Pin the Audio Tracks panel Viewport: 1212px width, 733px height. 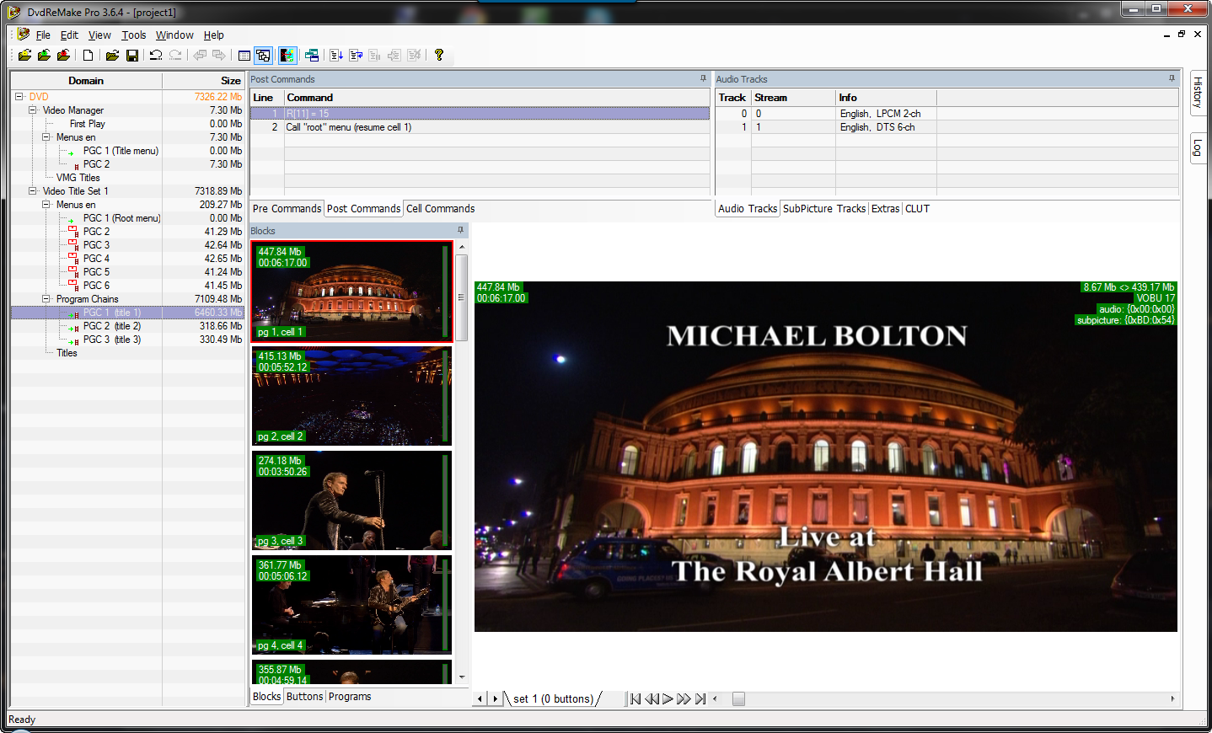tap(1172, 78)
